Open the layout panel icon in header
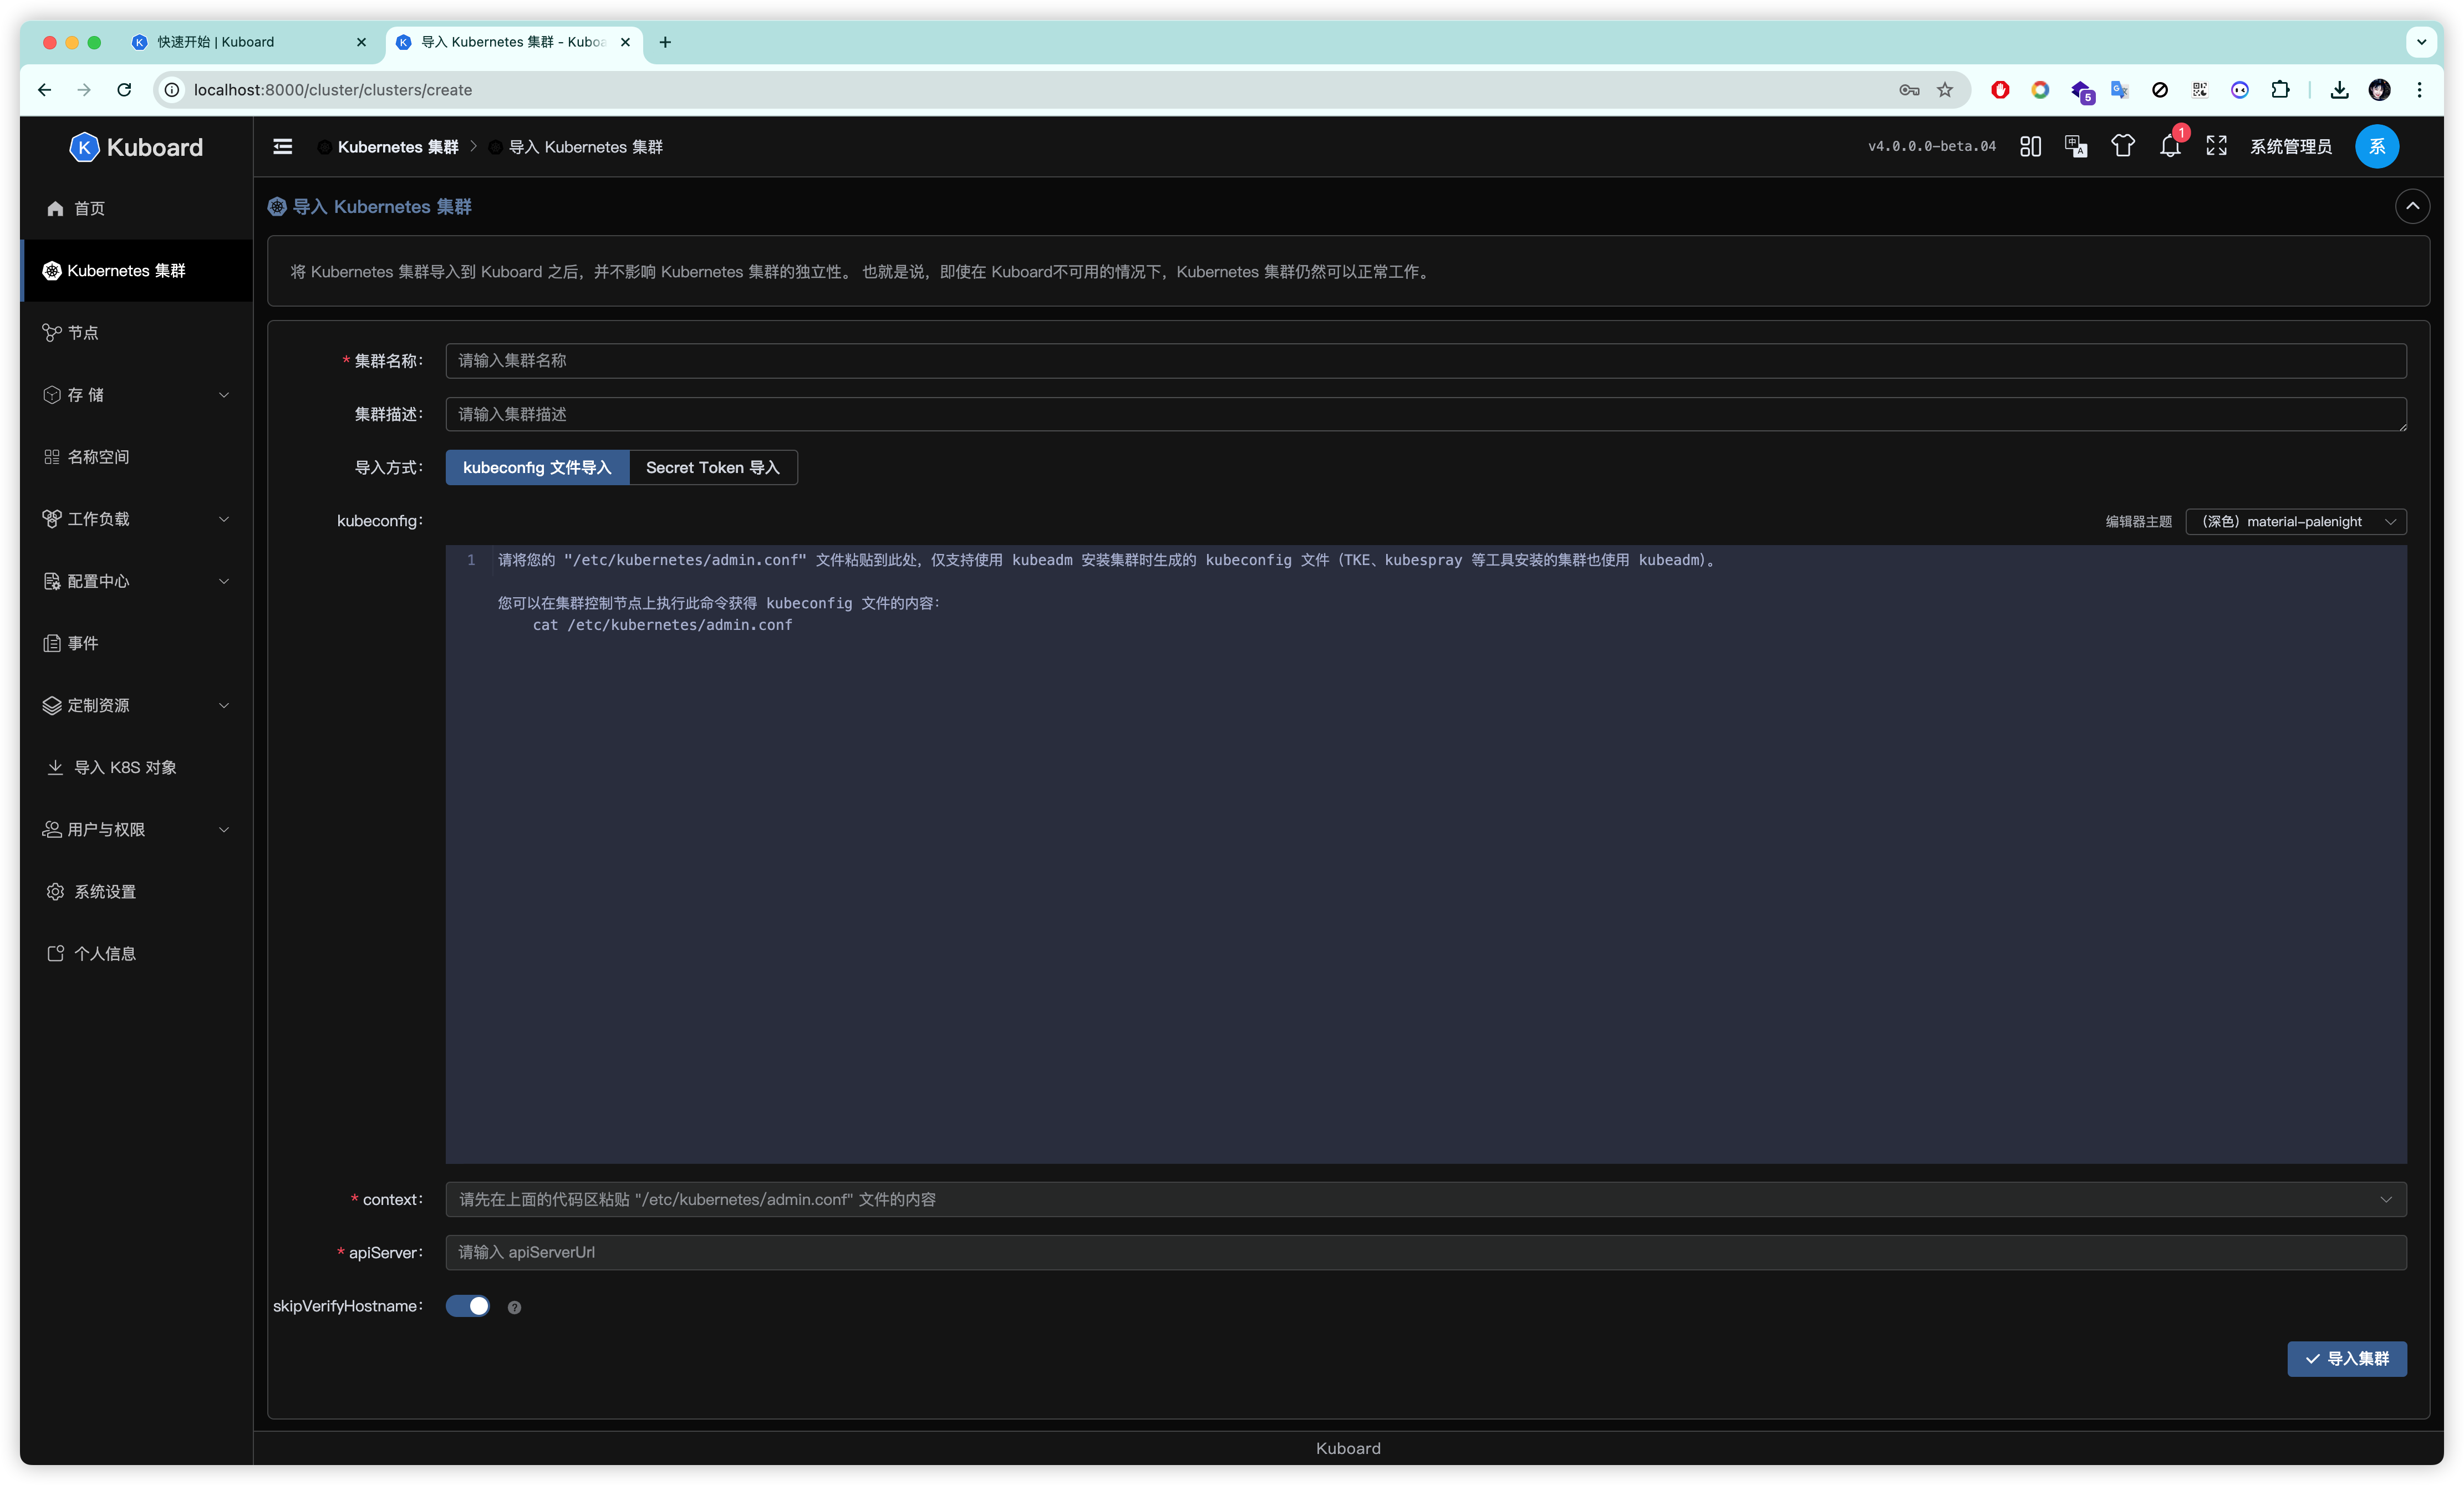 [x=2030, y=147]
